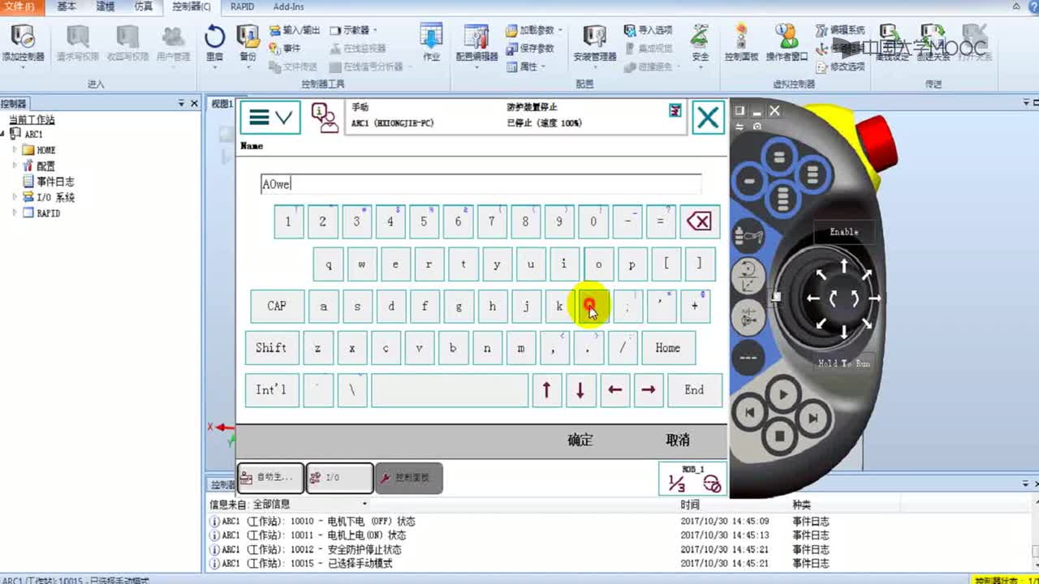Open the Configuration Editor (配置编辑器)
The height and width of the screenshot is (584, 1039).
click(476, 44)
